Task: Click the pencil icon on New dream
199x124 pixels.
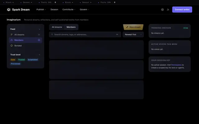Action: [x=127, y=27]
